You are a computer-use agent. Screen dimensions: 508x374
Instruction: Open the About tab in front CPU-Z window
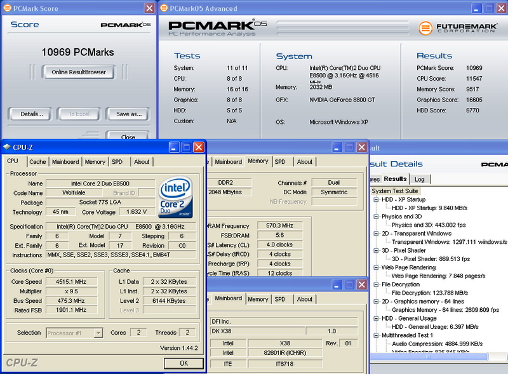(142, 162)
